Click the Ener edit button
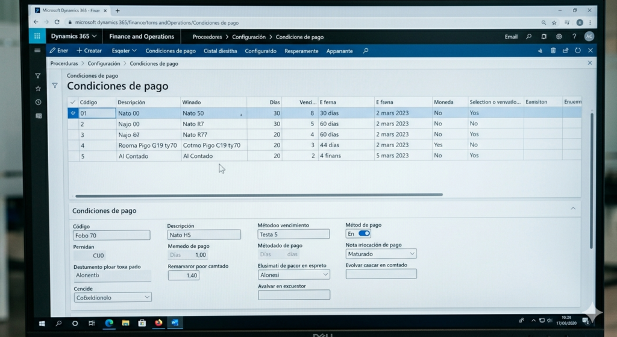Screen dimensions: 617x337 tap(59, 51)
